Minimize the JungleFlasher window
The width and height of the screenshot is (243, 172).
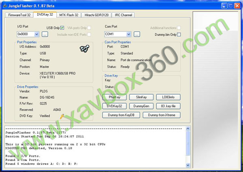[x=224, y=6]
